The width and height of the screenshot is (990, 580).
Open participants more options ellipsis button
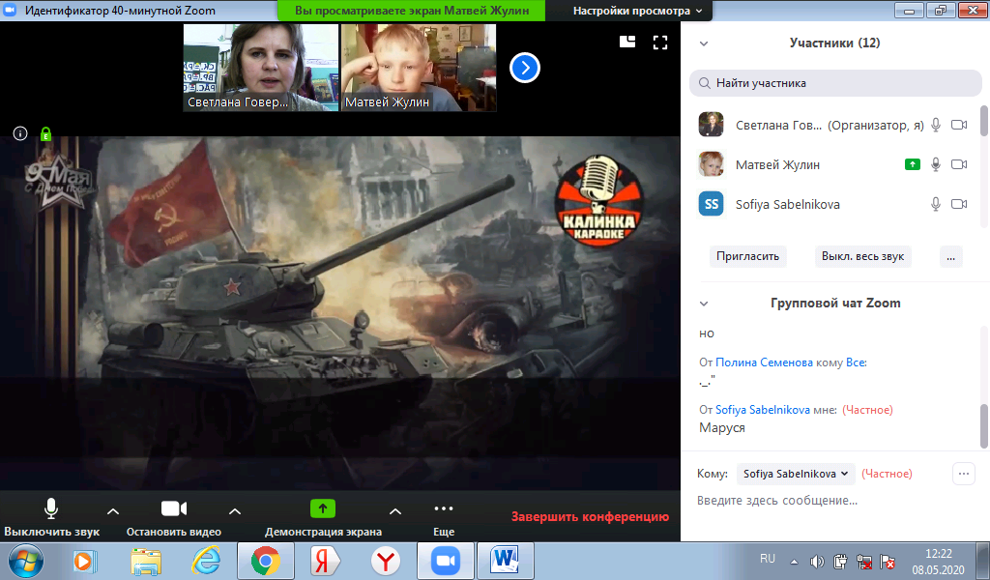(951, 256)
